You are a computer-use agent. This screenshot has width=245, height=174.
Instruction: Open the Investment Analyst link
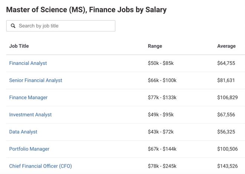coord(30,115)
